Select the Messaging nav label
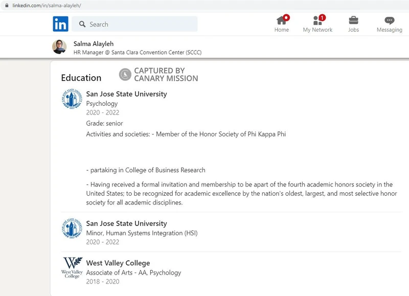The height and width of the screenshot is (296, 409). [390, 30]
